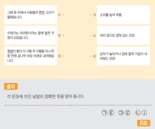Click the upside-down 정답 button
Screen dimensions: 155x129
coord(144,123)
